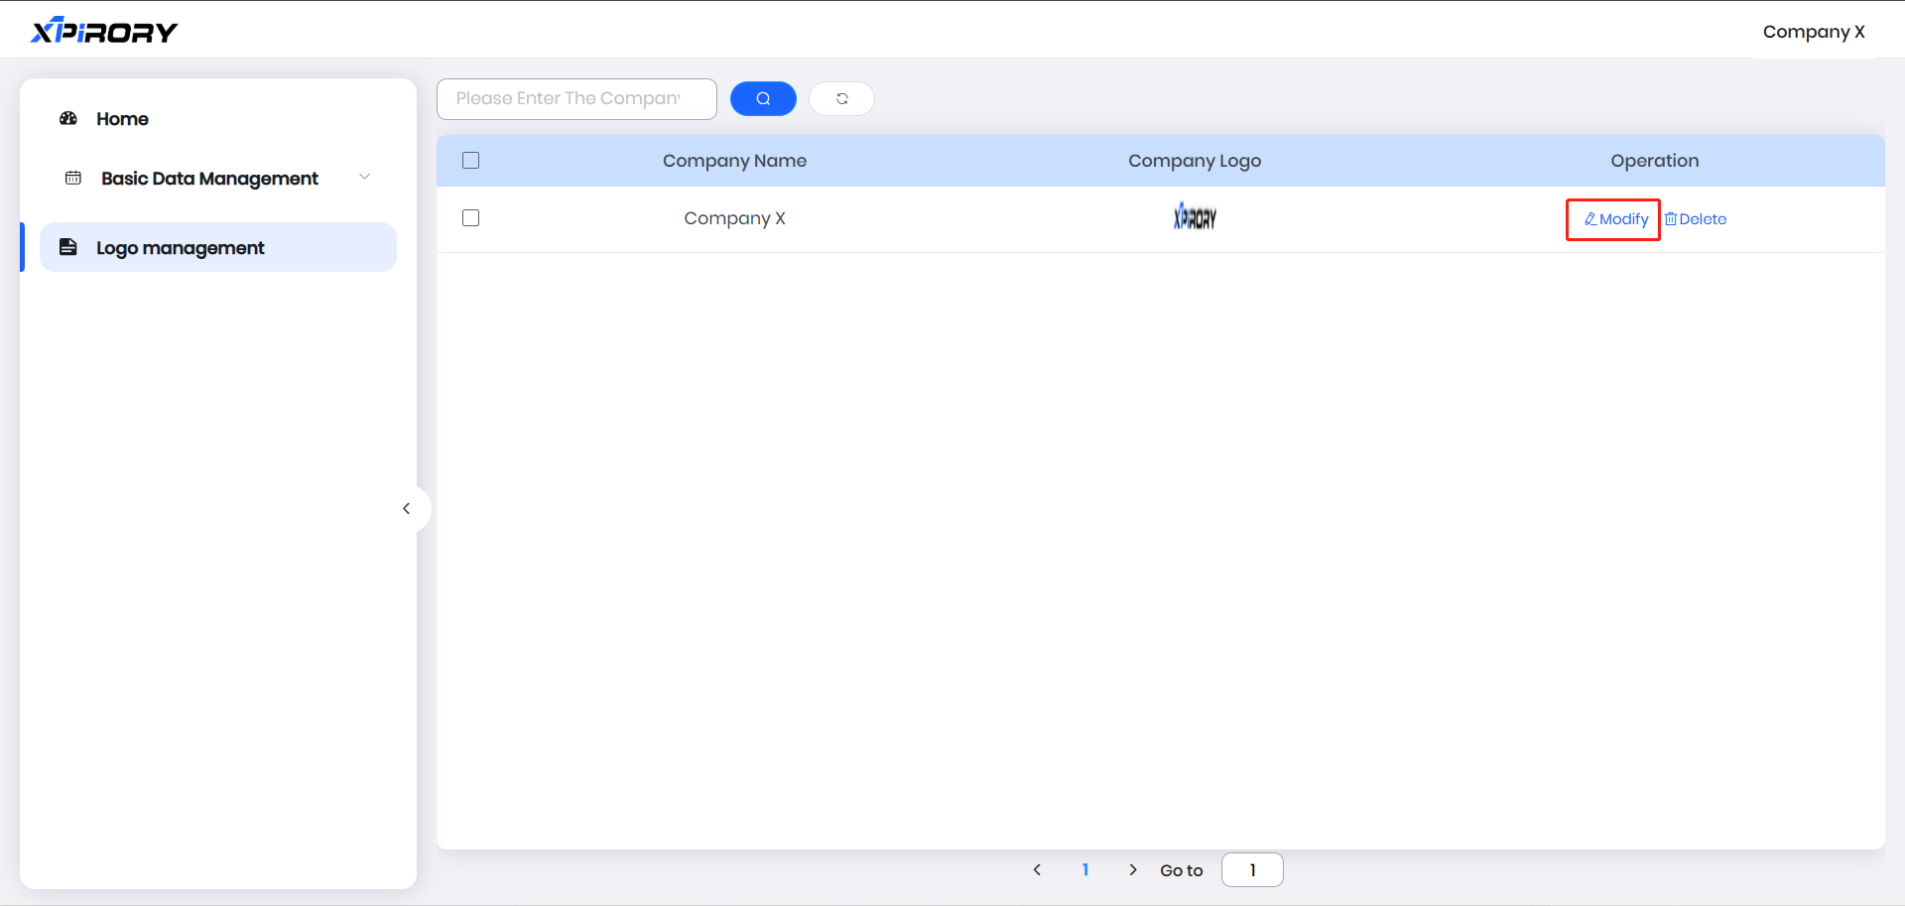Click the XPIRORY logo in header
The height and width of the screenshot is (906, 1905).
[104, 32]
